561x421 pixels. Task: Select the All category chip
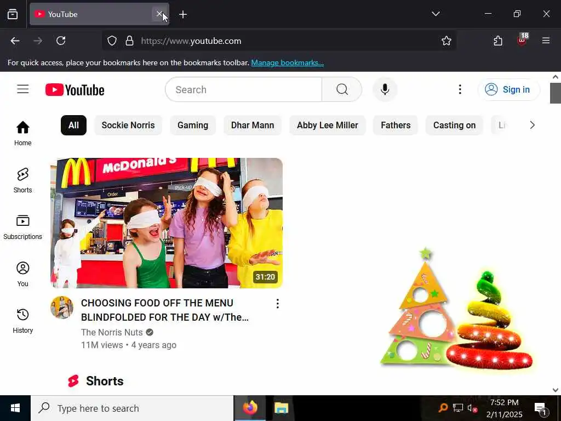pyautogui.click(x=74, y=126)
